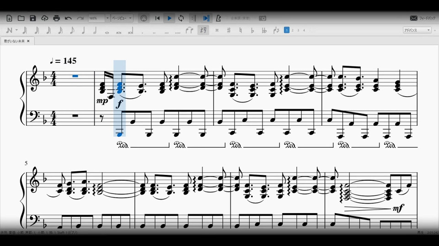Select the quarter note duration
The image size is (439, 246).
pyautogui.click(x=83, y=31)
